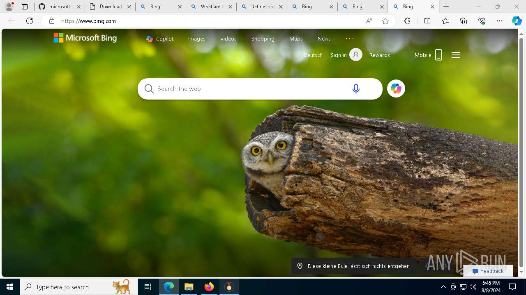
Task: Open the Copilot sidebar icon
Action: (517, 21)
